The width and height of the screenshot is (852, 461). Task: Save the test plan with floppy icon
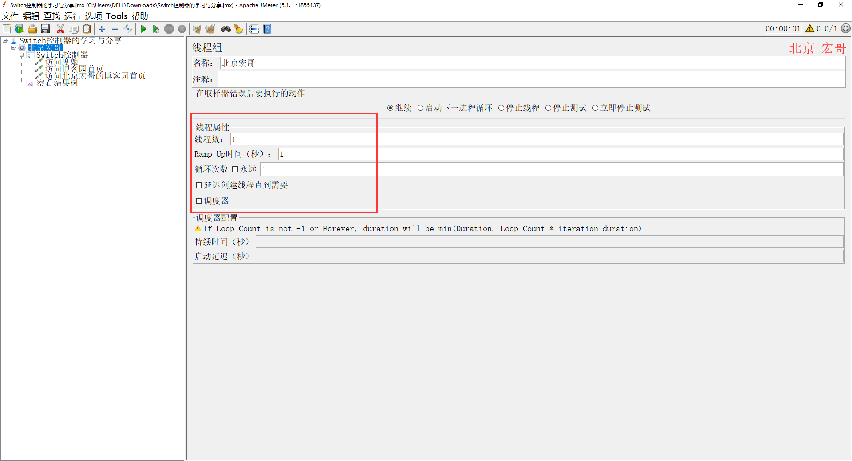[45, 29]
